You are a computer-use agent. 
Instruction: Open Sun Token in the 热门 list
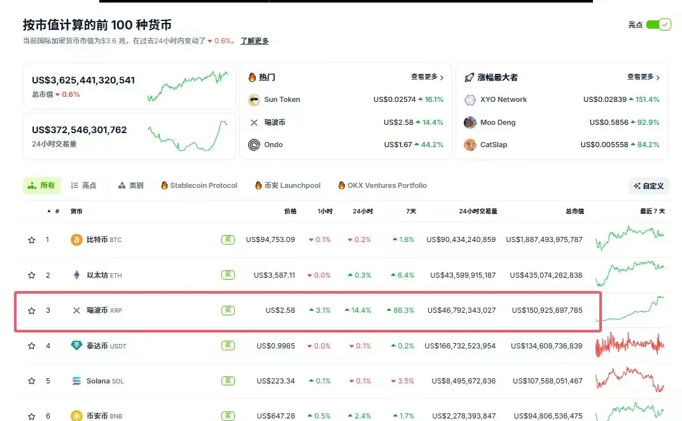click(282, 100)
